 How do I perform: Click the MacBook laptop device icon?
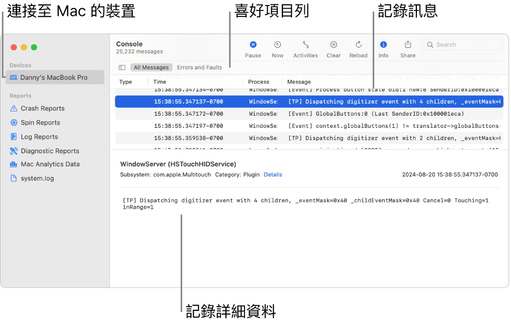13,78
